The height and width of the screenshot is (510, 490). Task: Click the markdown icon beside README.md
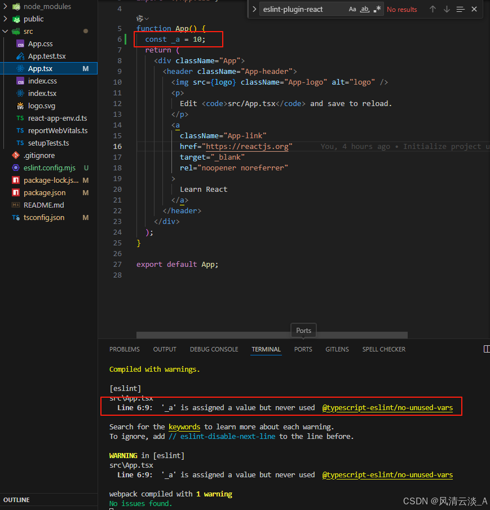(x=16, y=205)
